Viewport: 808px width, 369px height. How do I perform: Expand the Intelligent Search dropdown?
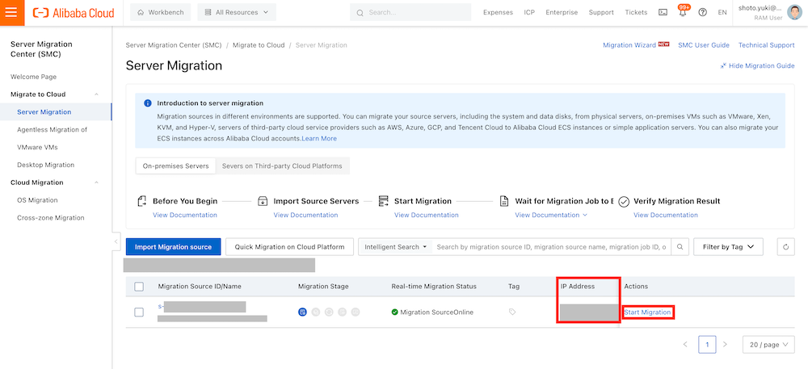point(395,247)
